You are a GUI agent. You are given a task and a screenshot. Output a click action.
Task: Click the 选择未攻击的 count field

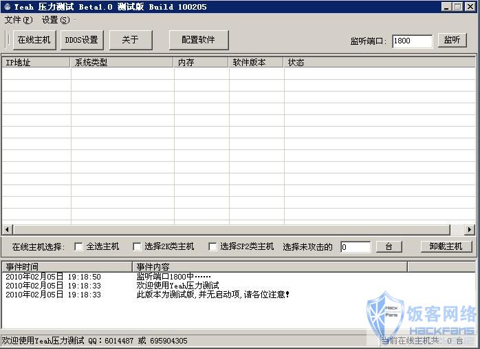[x=356, y=247]
